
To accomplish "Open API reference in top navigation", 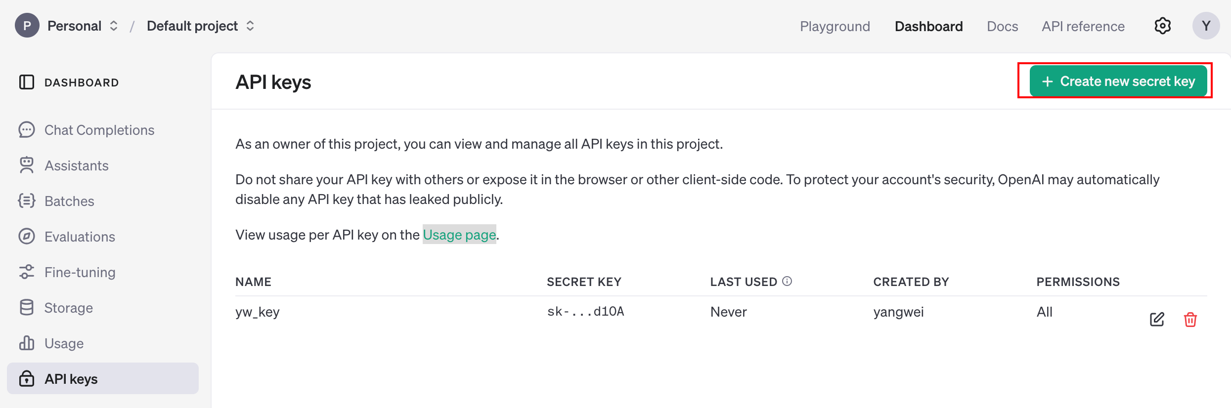I will tap(1083, 26).
